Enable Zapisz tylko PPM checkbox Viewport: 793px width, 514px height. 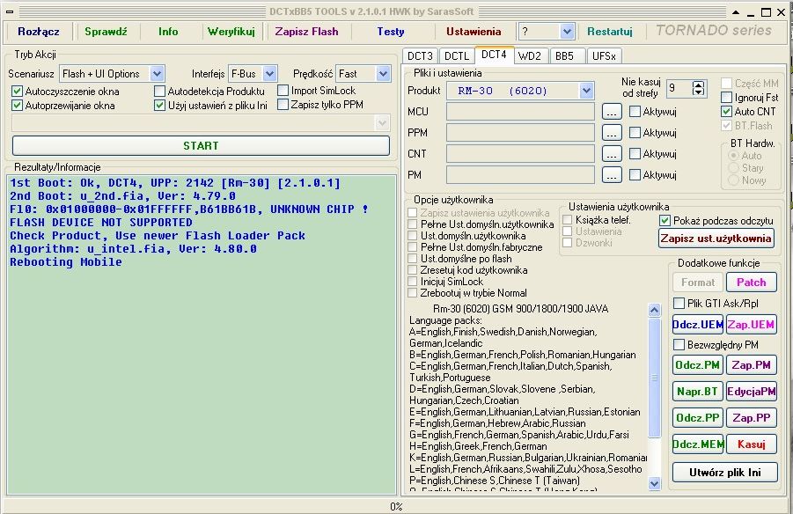click(283, 104)
